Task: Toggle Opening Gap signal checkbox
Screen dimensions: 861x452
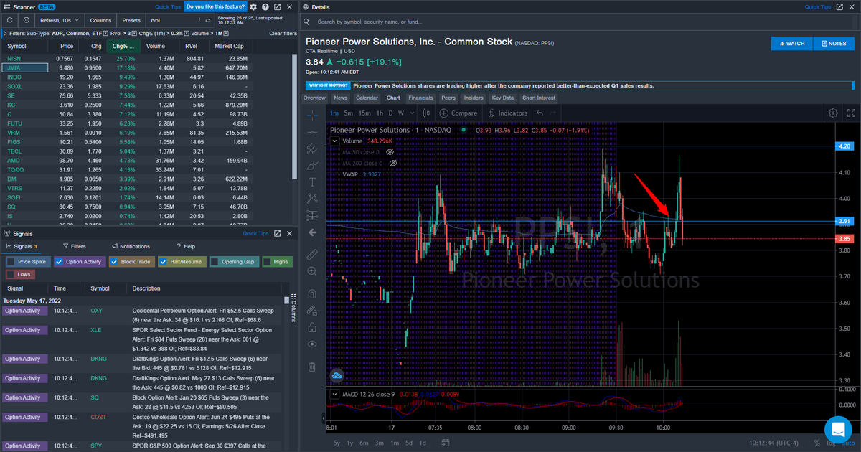Action: coord(214,262)
